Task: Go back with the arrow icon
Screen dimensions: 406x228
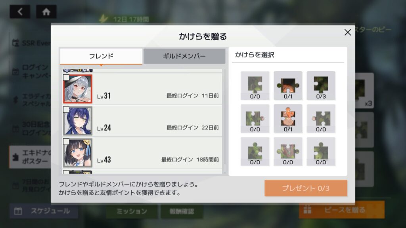Action: pyautogui.click(x=20, y=11)
